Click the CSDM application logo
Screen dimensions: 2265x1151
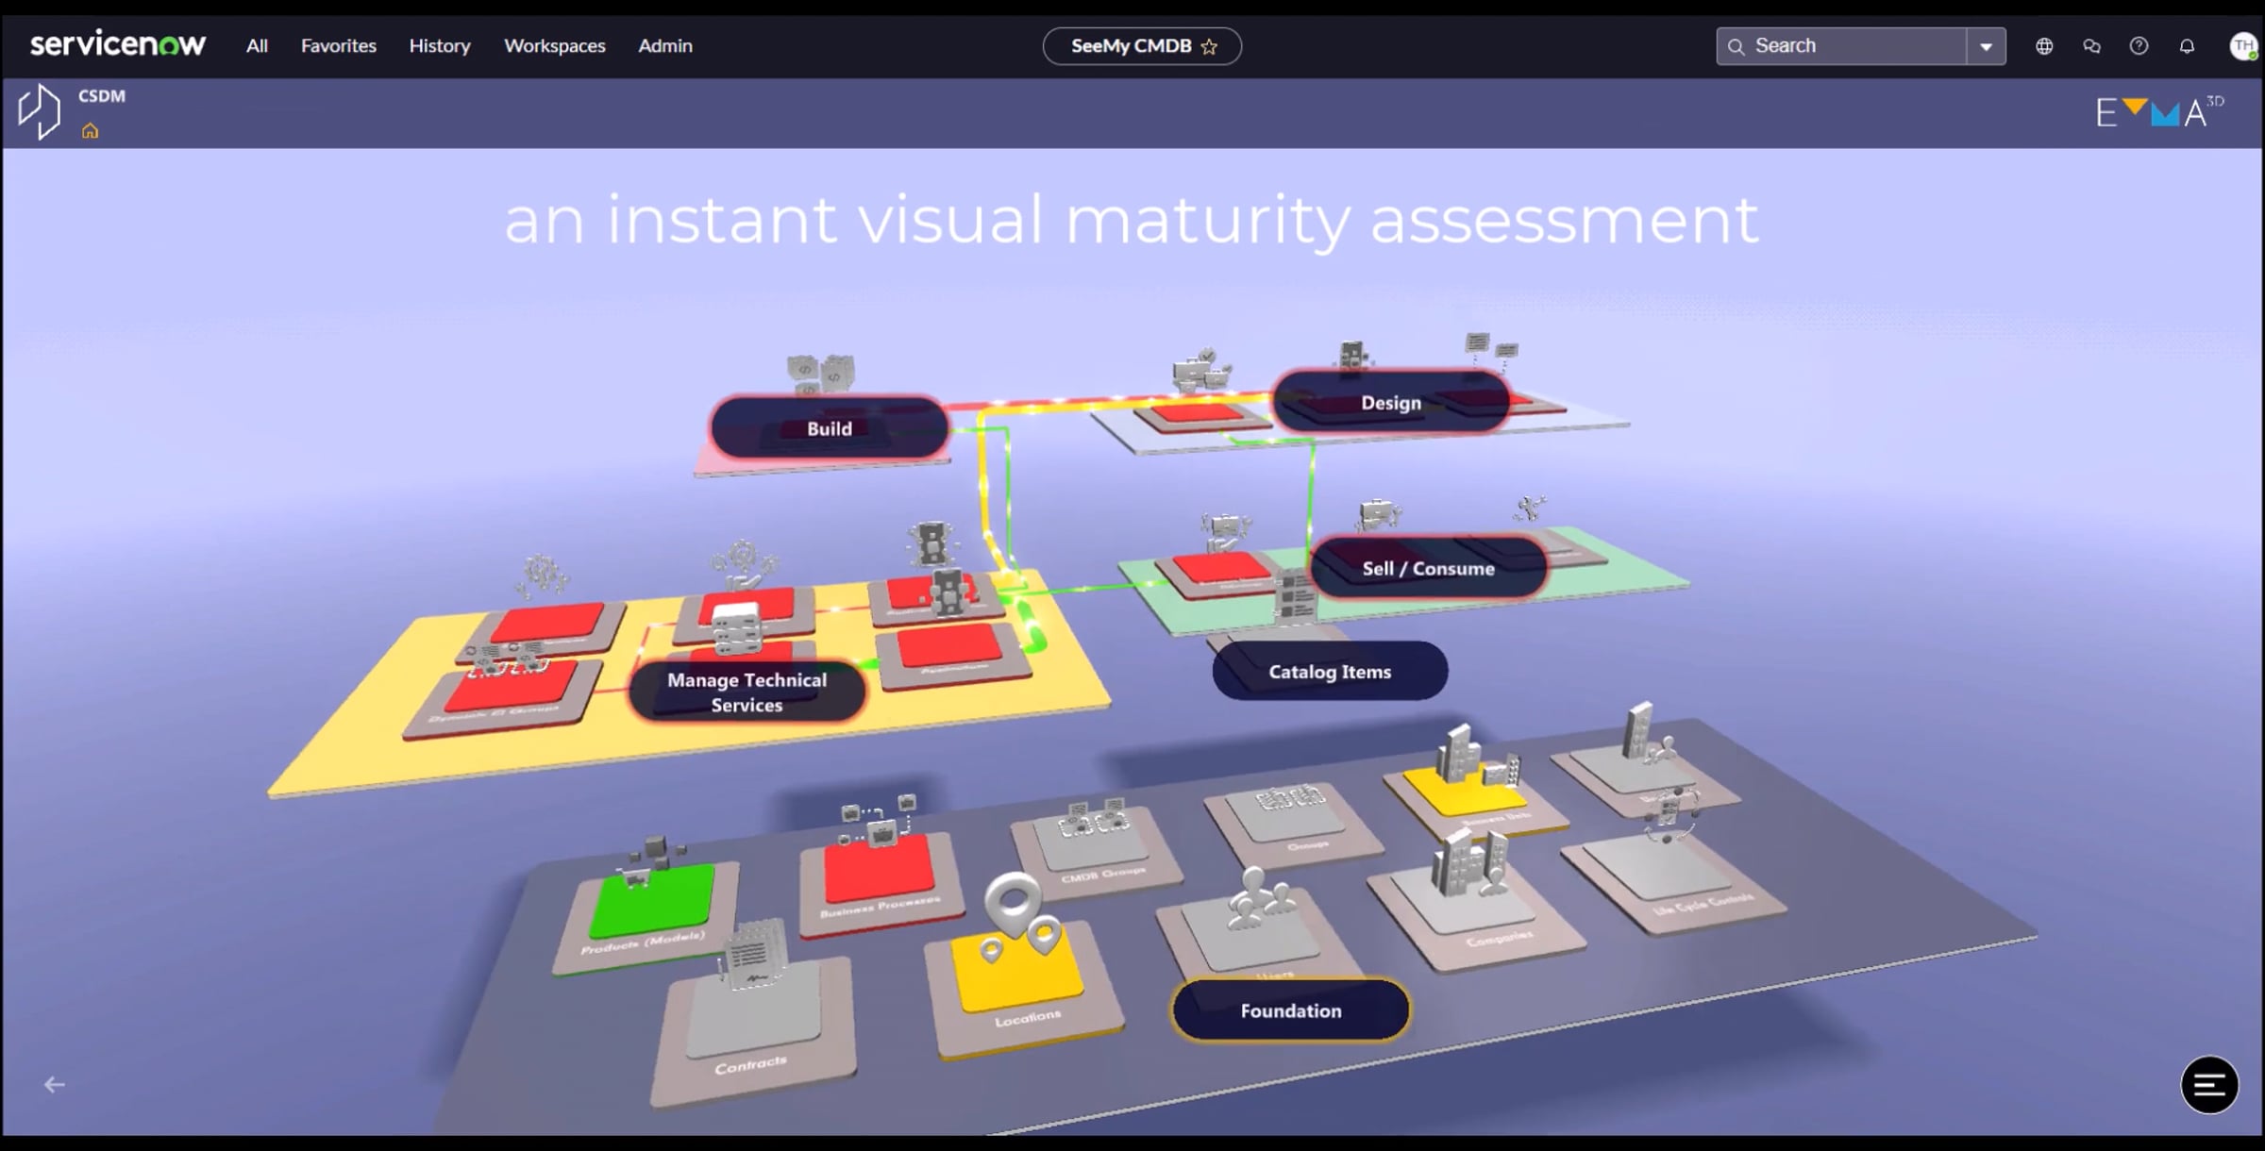(40, 110)
